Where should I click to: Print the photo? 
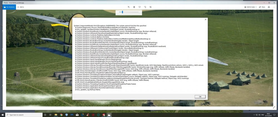(x=269, y=7)
